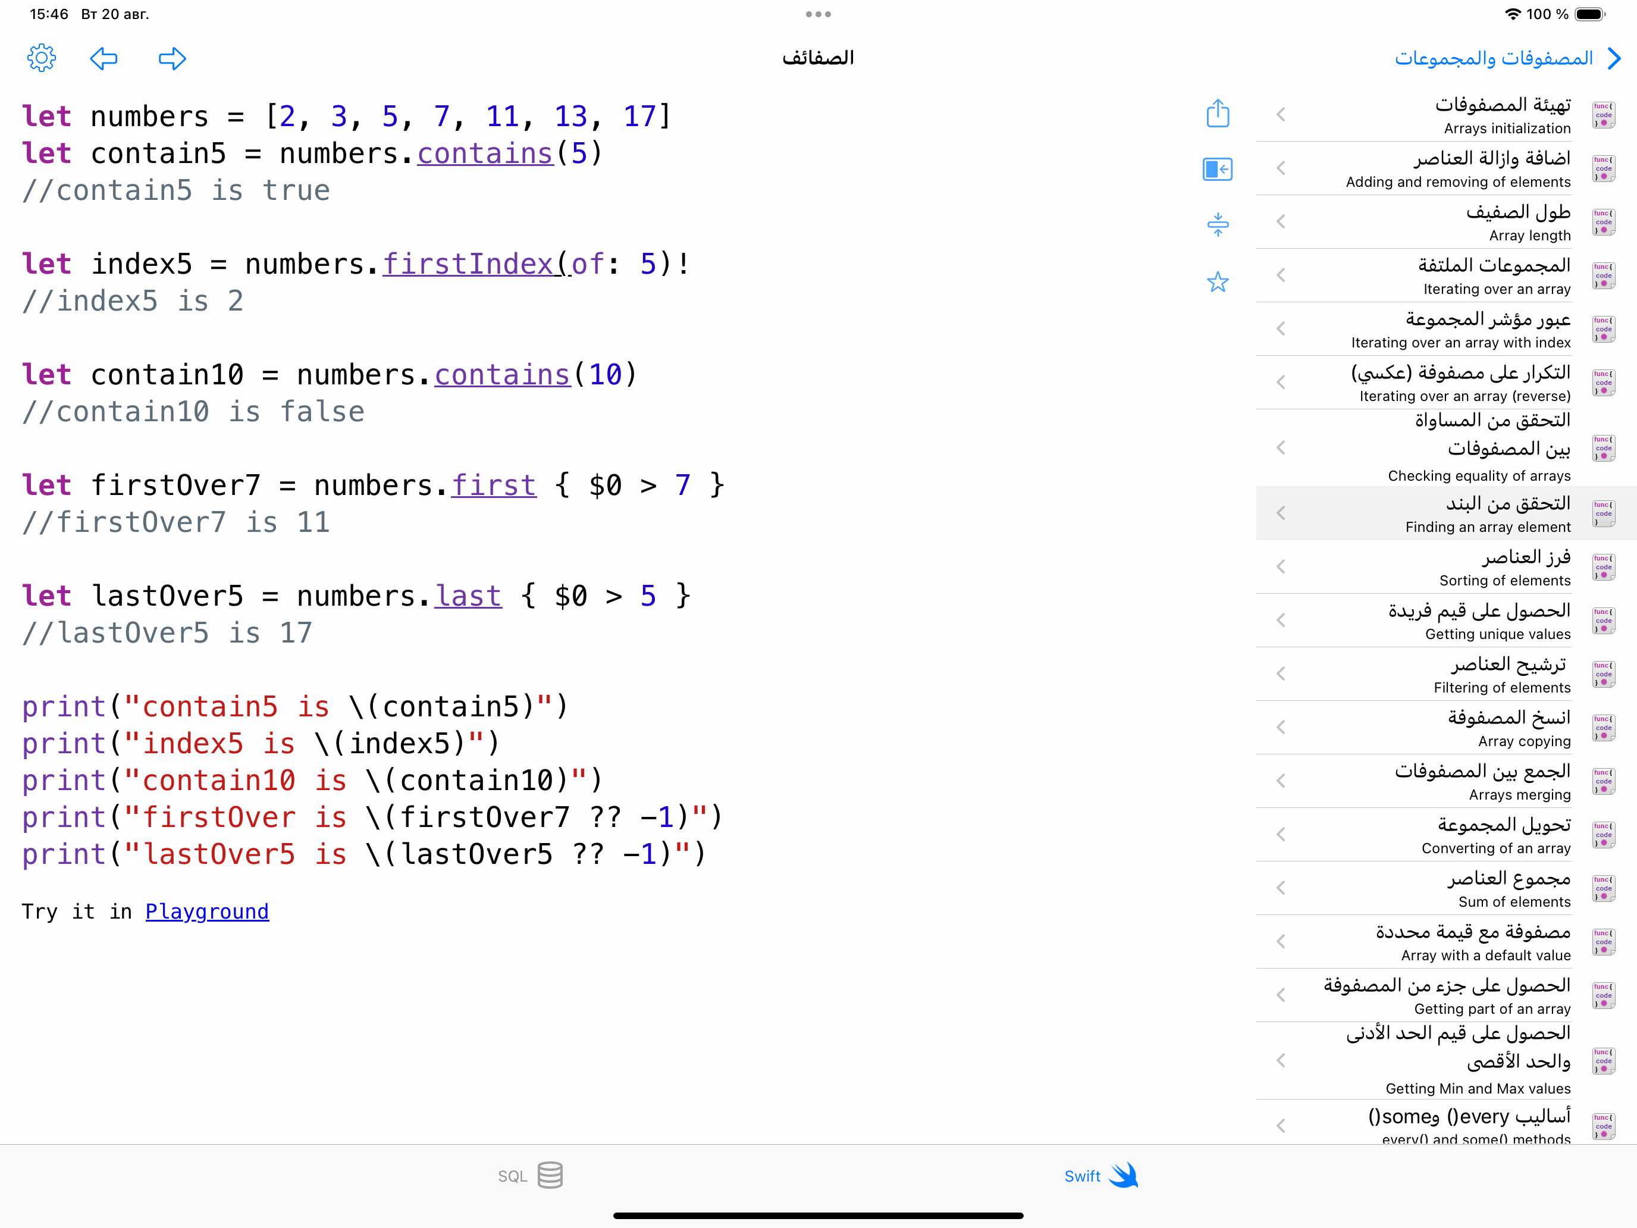Tap 'Getting Min and Max values' text

(1478, 1089)
